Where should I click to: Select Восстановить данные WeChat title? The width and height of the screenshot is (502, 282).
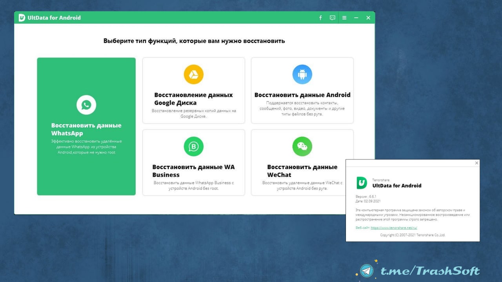302,171
